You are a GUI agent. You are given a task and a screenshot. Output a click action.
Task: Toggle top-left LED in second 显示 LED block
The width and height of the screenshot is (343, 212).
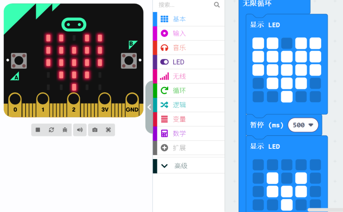(x=258, y=165)
